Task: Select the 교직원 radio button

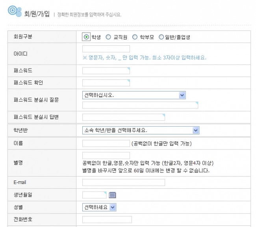Action: tap(108, 37)
